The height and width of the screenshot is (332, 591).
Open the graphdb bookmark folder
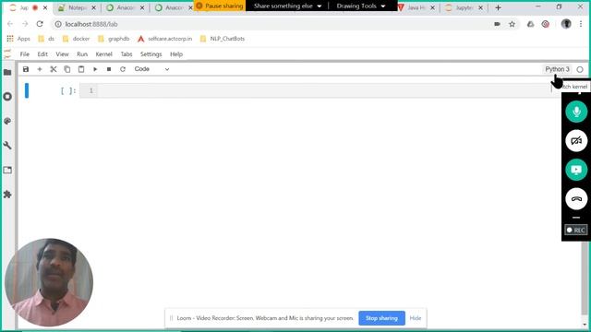[x=114, y=39]
